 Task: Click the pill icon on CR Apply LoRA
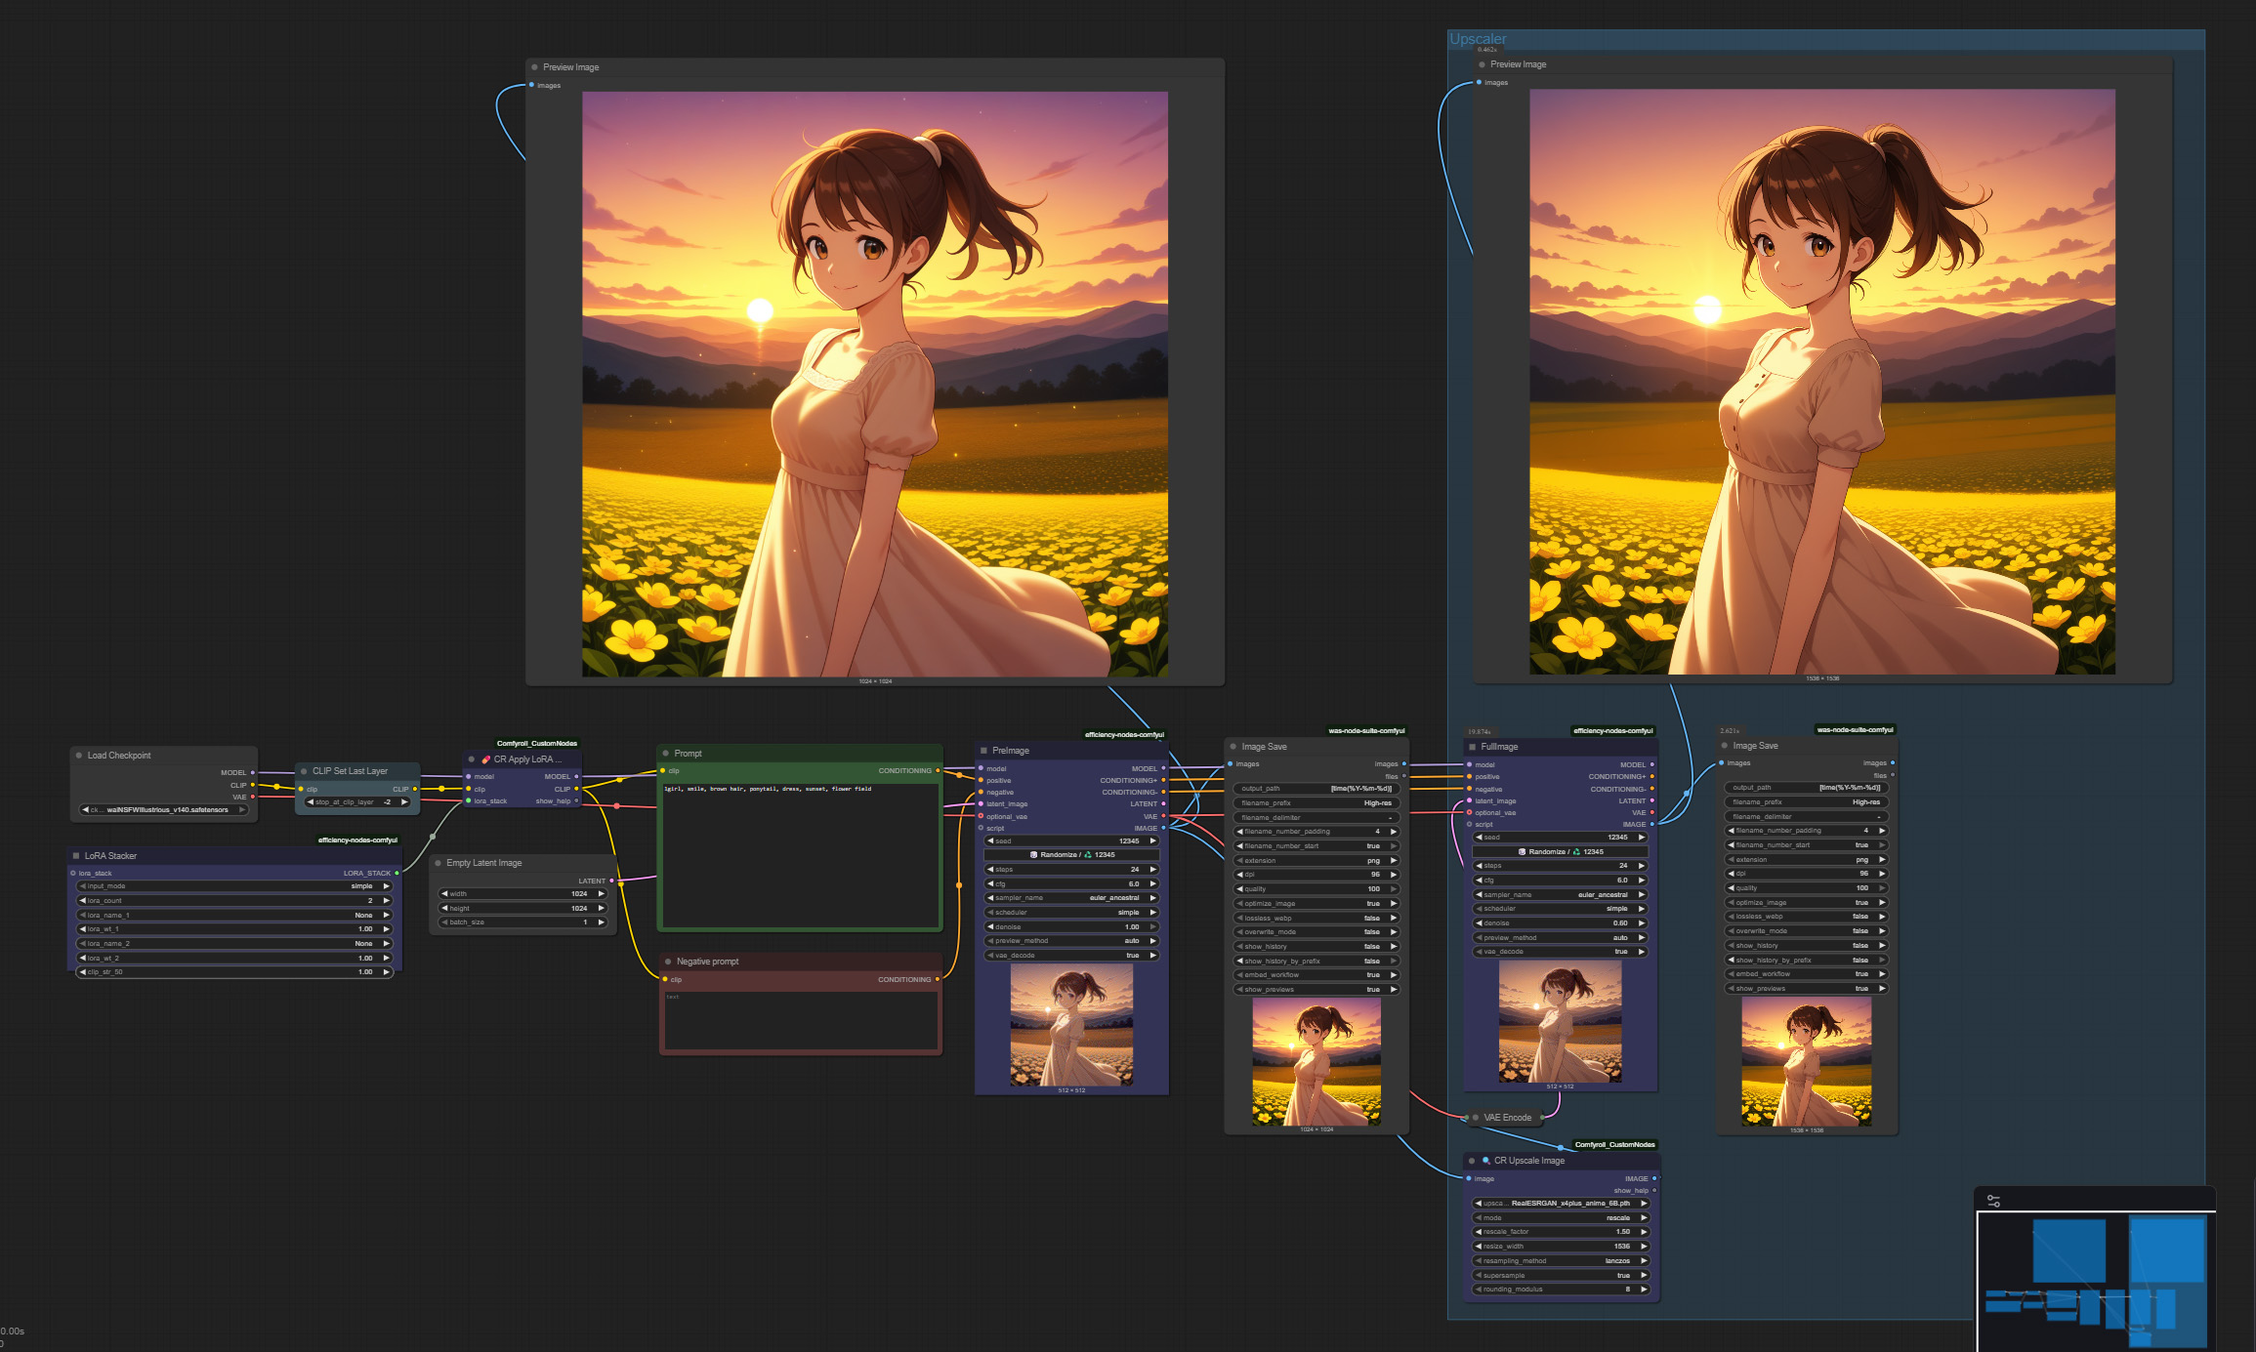tap(485, 758)
